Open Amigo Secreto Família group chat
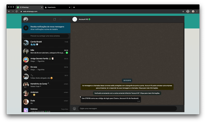This screenshot has width=206, height=123. (x=46, y=60)
